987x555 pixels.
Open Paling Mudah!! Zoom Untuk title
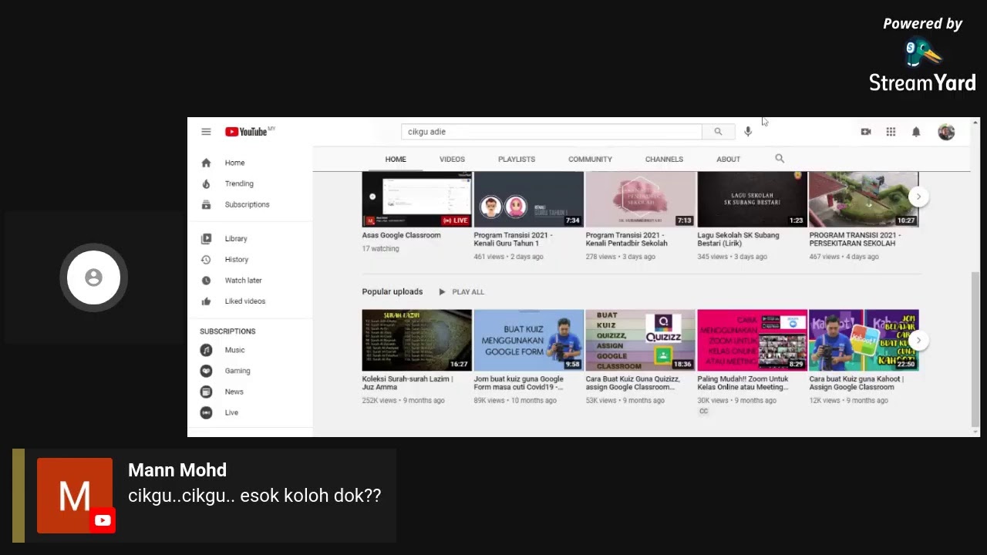[x=743, y=383]
